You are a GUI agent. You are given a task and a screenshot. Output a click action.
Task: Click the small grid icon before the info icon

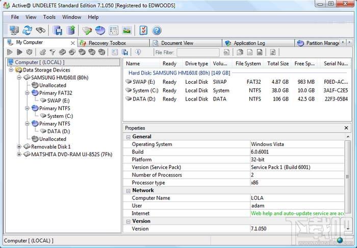115,52
